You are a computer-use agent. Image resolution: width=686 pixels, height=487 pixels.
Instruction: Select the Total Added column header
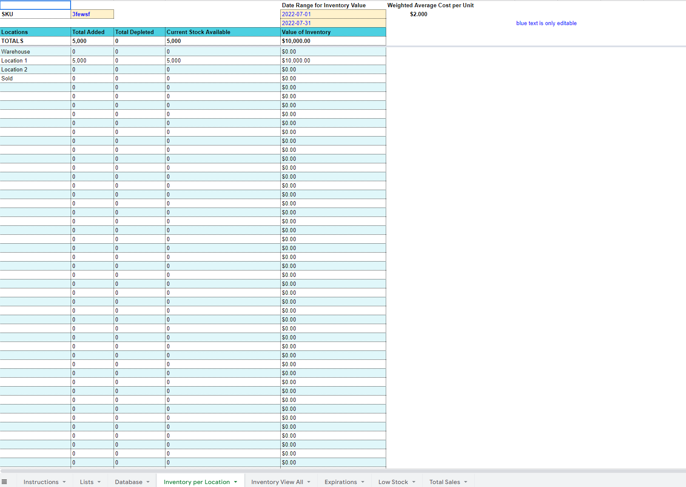click(x=92, y=32)
